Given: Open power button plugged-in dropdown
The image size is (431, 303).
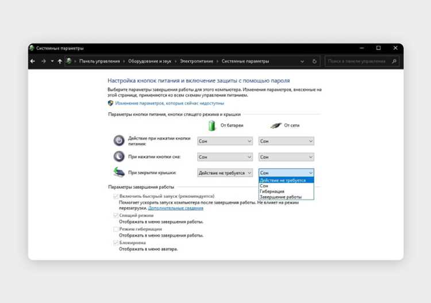Looking at the screenshot, I should 286,141.
